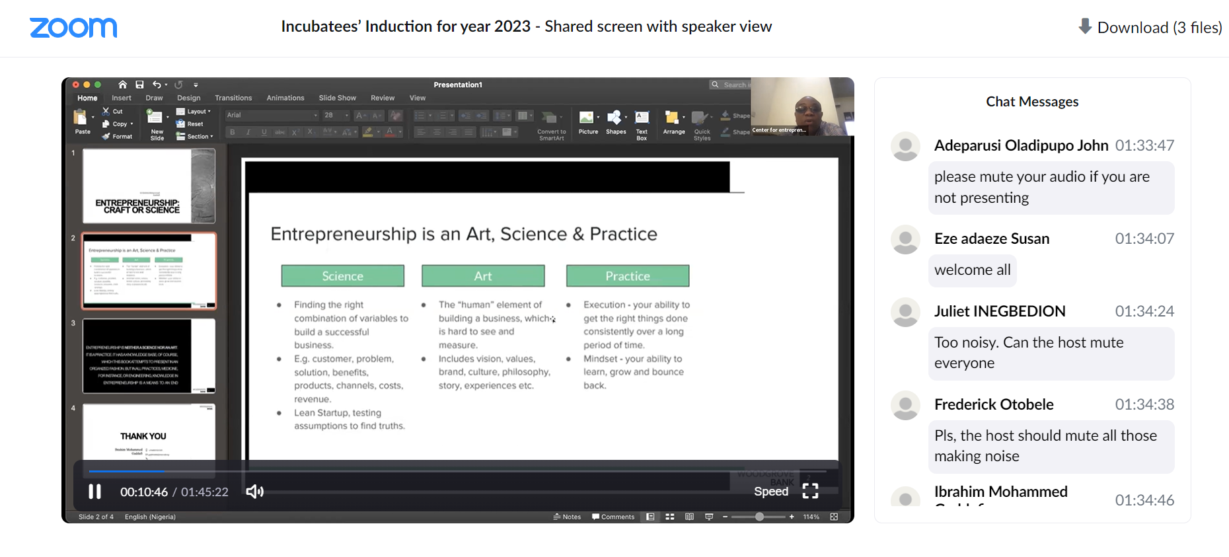Click the Quick Styles icon
Image resolution: width=1229 pixels, height=557 pixels.
[700, 118]
